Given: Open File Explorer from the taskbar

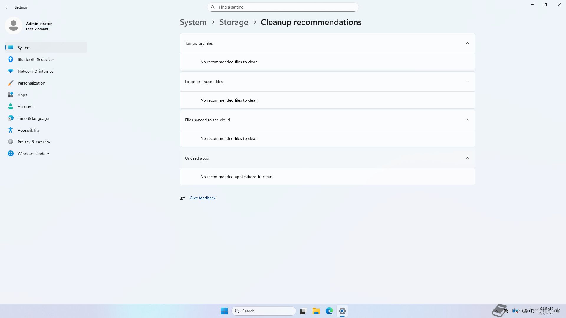Looking at the screenshot, I should tap(316, 311).
